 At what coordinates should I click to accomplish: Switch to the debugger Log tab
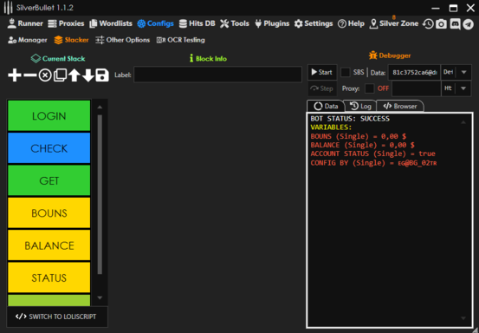pos(360,106)
